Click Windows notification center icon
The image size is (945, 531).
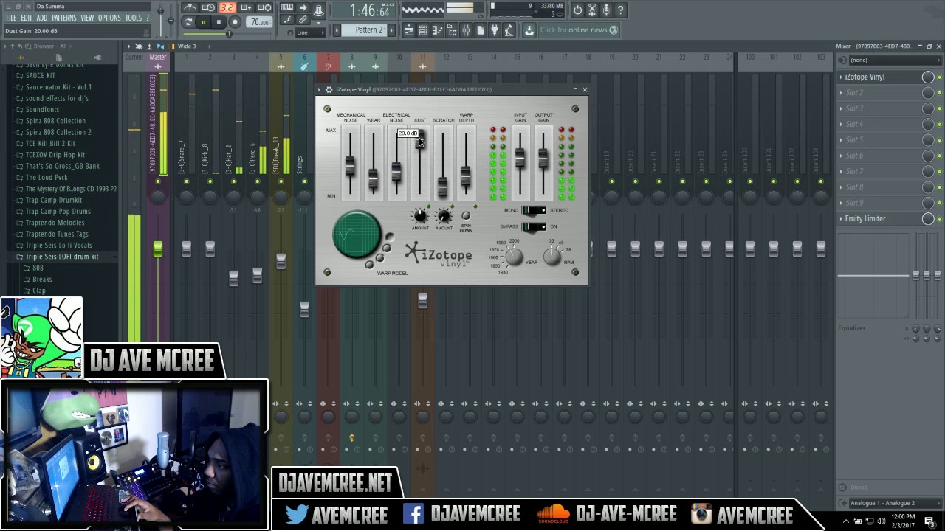930,521
